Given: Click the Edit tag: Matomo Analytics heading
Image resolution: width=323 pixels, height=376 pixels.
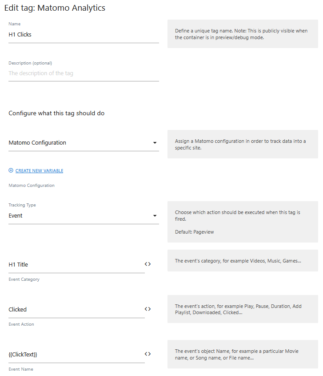Looking at the screenshot, I should pyautogui.click(x=55, y=8).
